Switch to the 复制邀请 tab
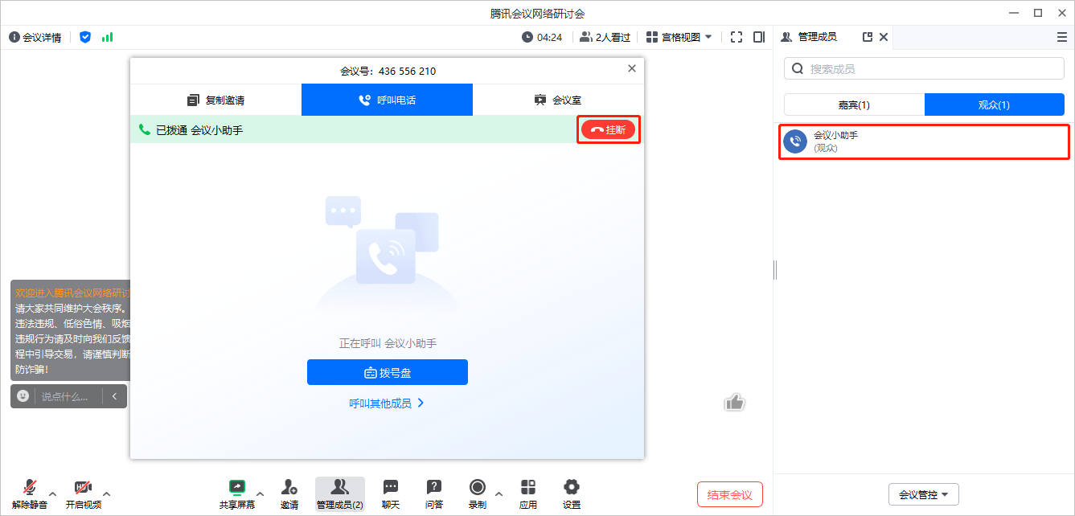The width and height of the screenshot is (1075, 516). [x=215, y=100]
